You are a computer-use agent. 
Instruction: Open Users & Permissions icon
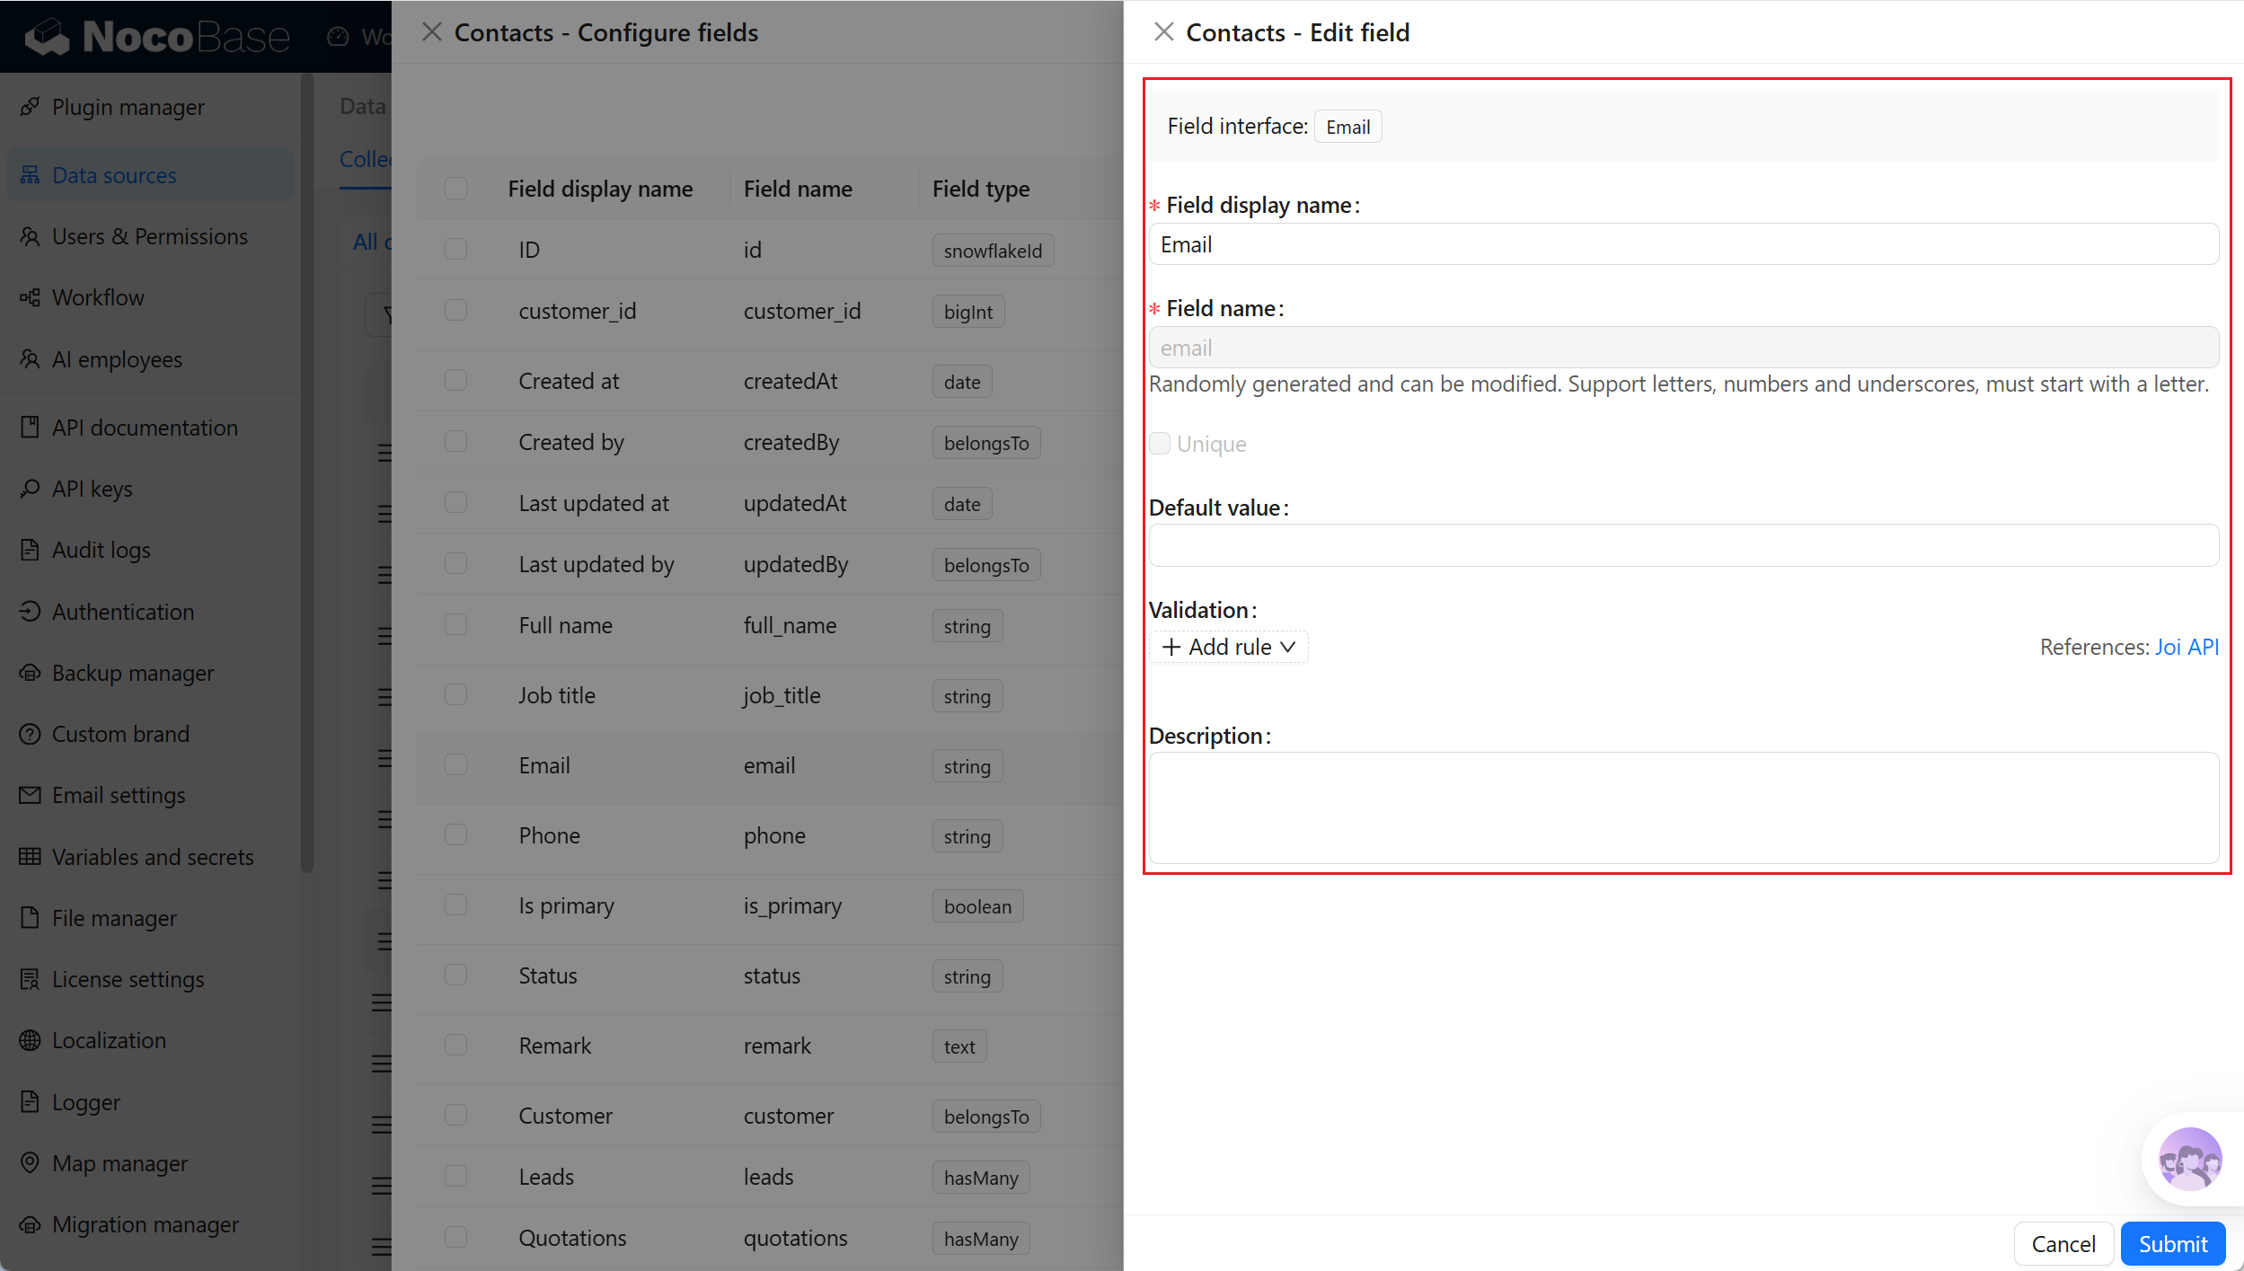pyautogui.click(x=30, y=236)
